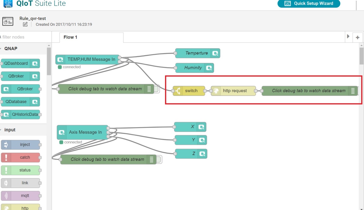
Task: Select the http request node
Action: point(233,91)
